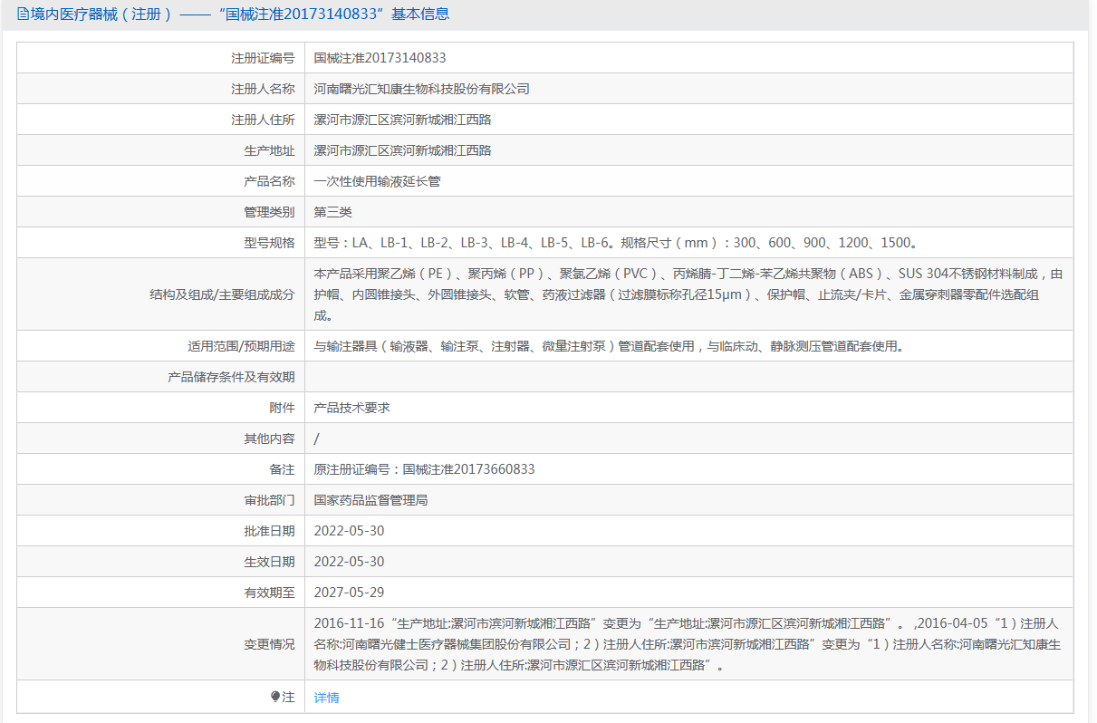
Task: Select product name 一次性使用输液延长管
Action: point(377,181)
